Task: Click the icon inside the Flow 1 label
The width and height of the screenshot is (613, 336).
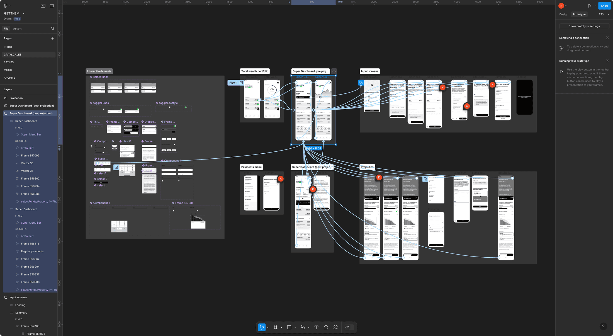Action: click(241, 83)
